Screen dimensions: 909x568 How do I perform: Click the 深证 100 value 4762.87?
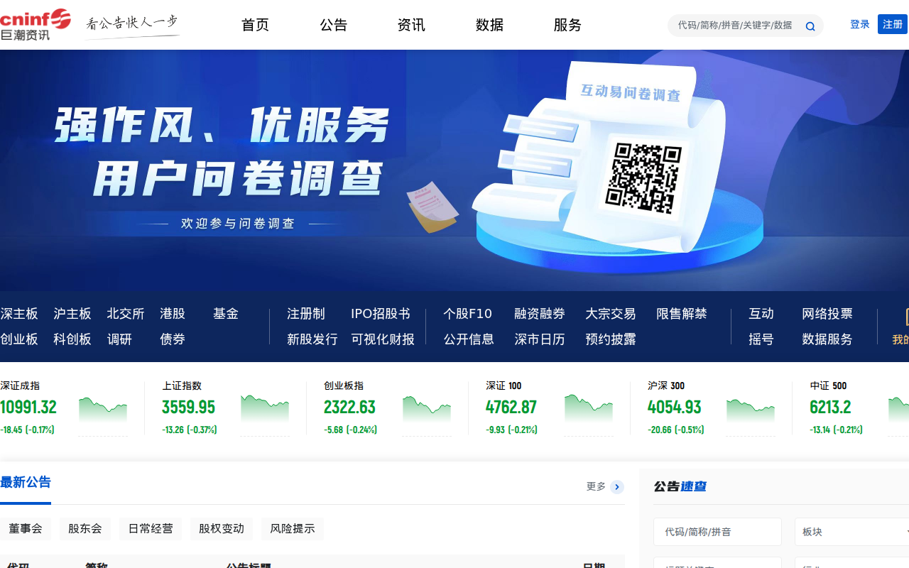(x=511, y=408)
